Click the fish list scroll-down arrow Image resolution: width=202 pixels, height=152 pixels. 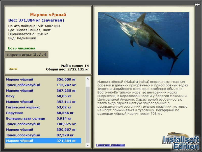(x=88, y=145)
